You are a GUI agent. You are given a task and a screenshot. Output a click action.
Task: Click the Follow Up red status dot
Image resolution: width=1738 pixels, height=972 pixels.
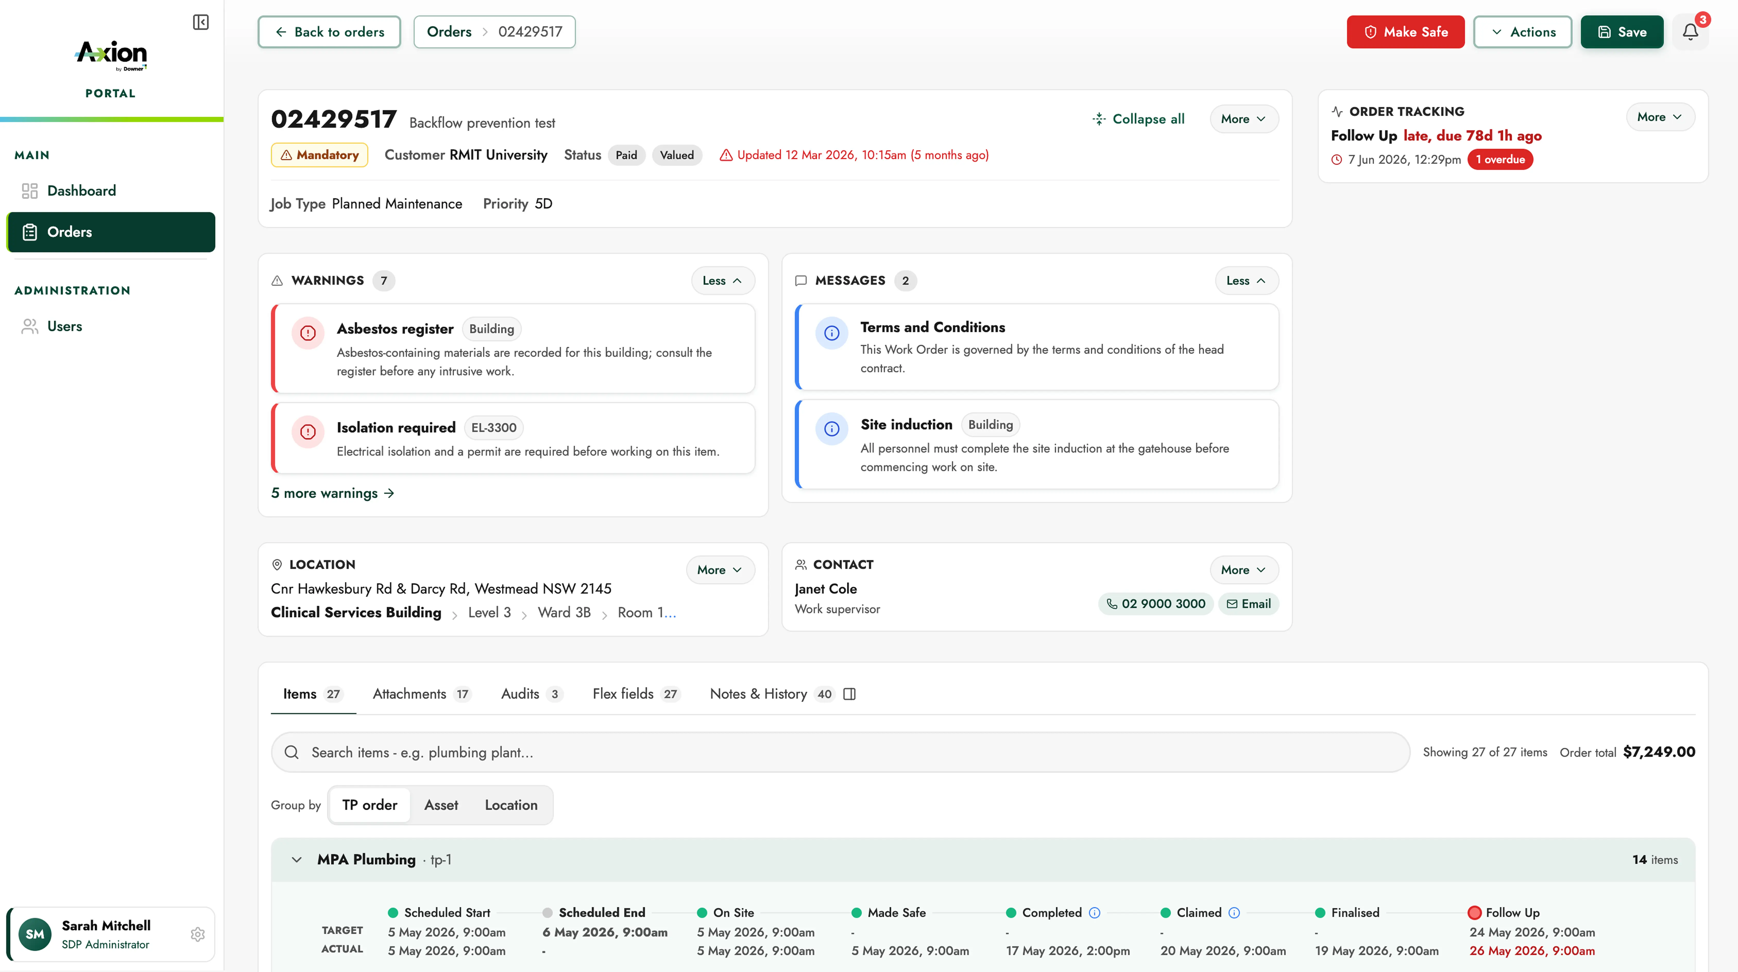tap(1474, 913)
